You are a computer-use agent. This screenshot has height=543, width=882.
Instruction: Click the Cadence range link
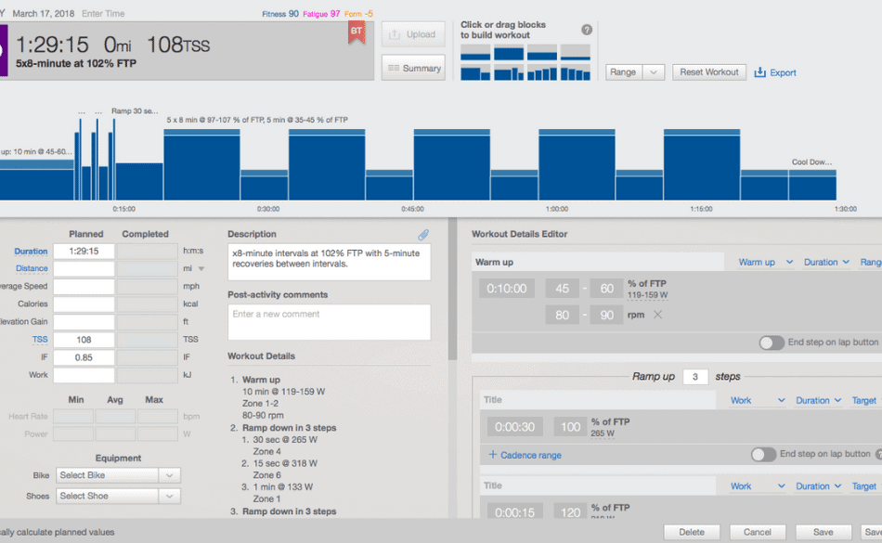(x=525, y=455)
